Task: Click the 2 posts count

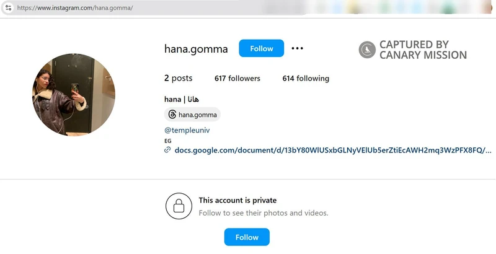Action: pyautogui.click(x=178, y=79)
